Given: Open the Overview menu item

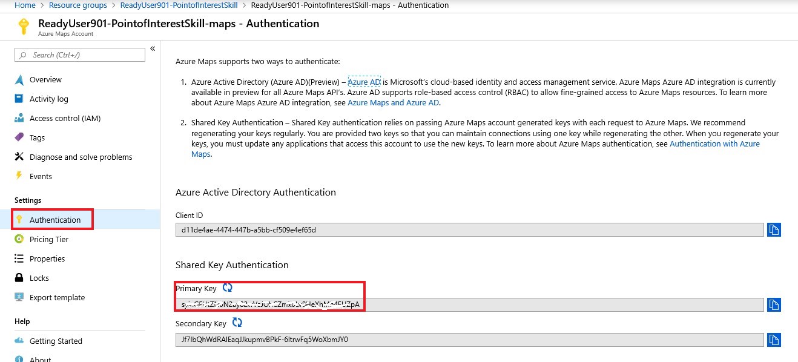Looking at the screenshot, I should point(45,79).
